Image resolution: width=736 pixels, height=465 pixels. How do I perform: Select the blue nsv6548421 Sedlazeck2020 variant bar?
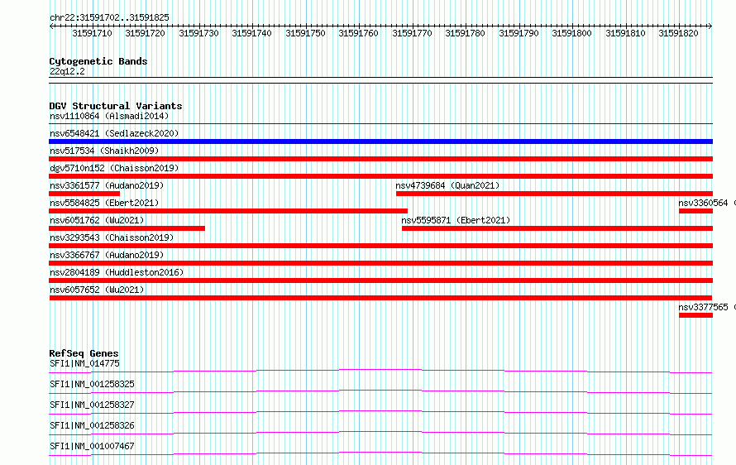(x=380, y=141)
